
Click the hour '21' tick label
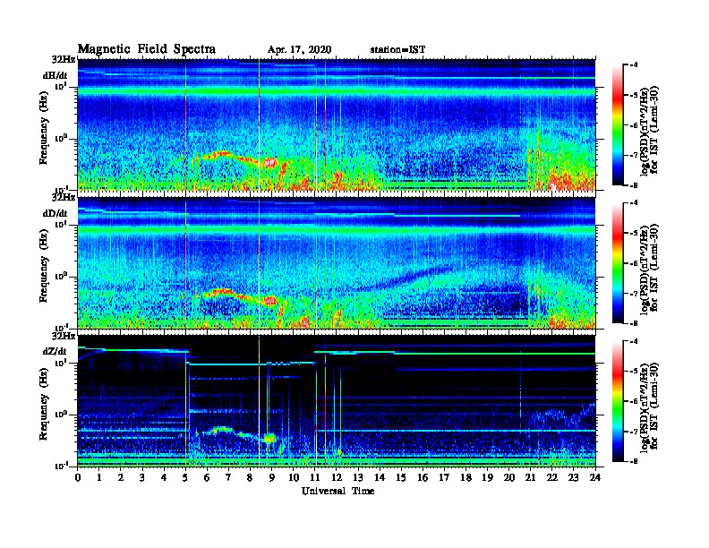[530, 477]
